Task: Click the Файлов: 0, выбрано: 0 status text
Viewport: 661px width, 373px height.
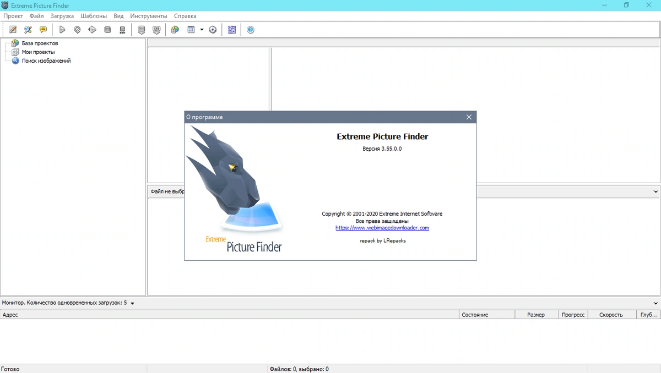Action: [x=299, y=369]
